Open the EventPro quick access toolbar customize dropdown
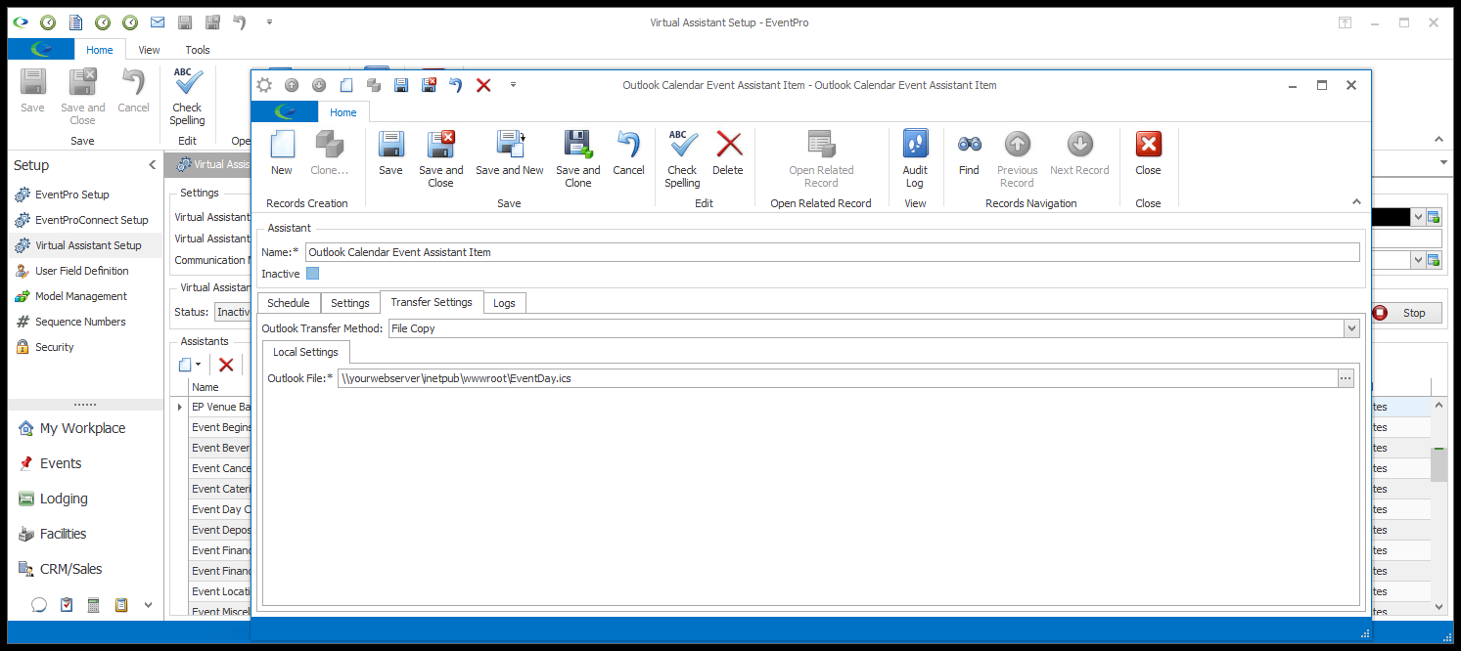The width and height of the screenshot is (1461, 651). pos(269,22)
